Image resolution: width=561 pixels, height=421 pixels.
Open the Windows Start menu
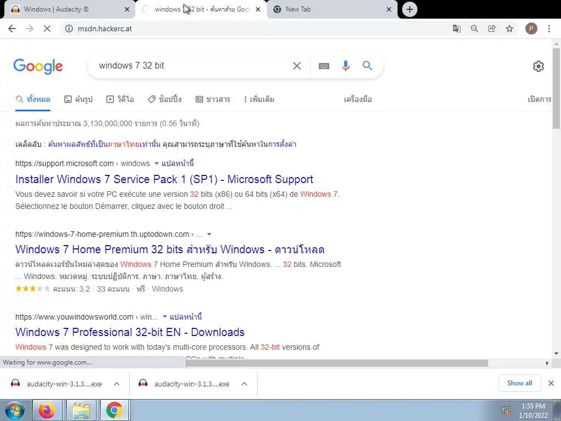point(14,410)
